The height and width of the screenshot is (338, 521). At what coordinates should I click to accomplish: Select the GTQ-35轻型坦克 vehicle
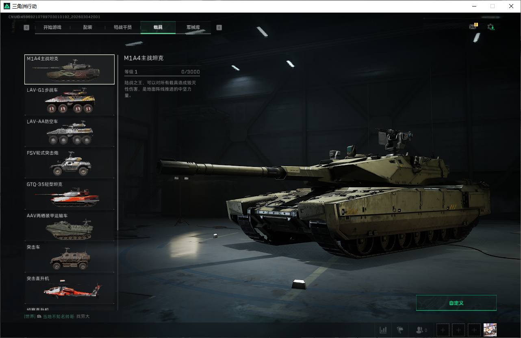click(x=69, y=195)
